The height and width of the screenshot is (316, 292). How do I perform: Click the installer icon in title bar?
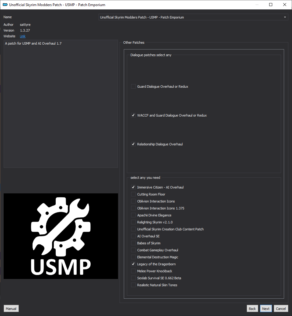coord(5,5)
